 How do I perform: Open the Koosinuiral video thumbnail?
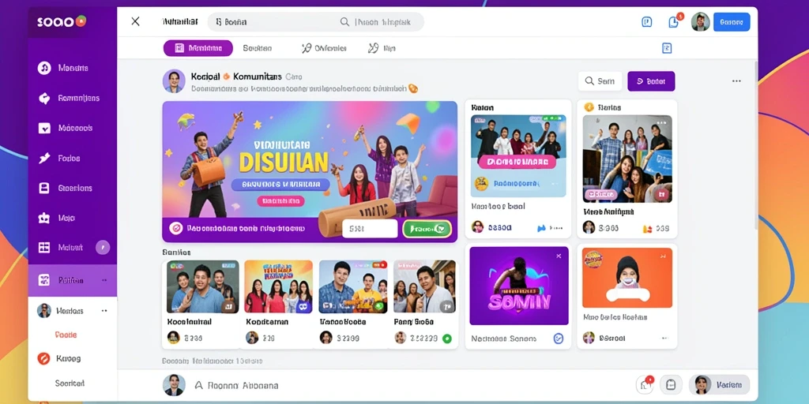click(x=203, y=286)
